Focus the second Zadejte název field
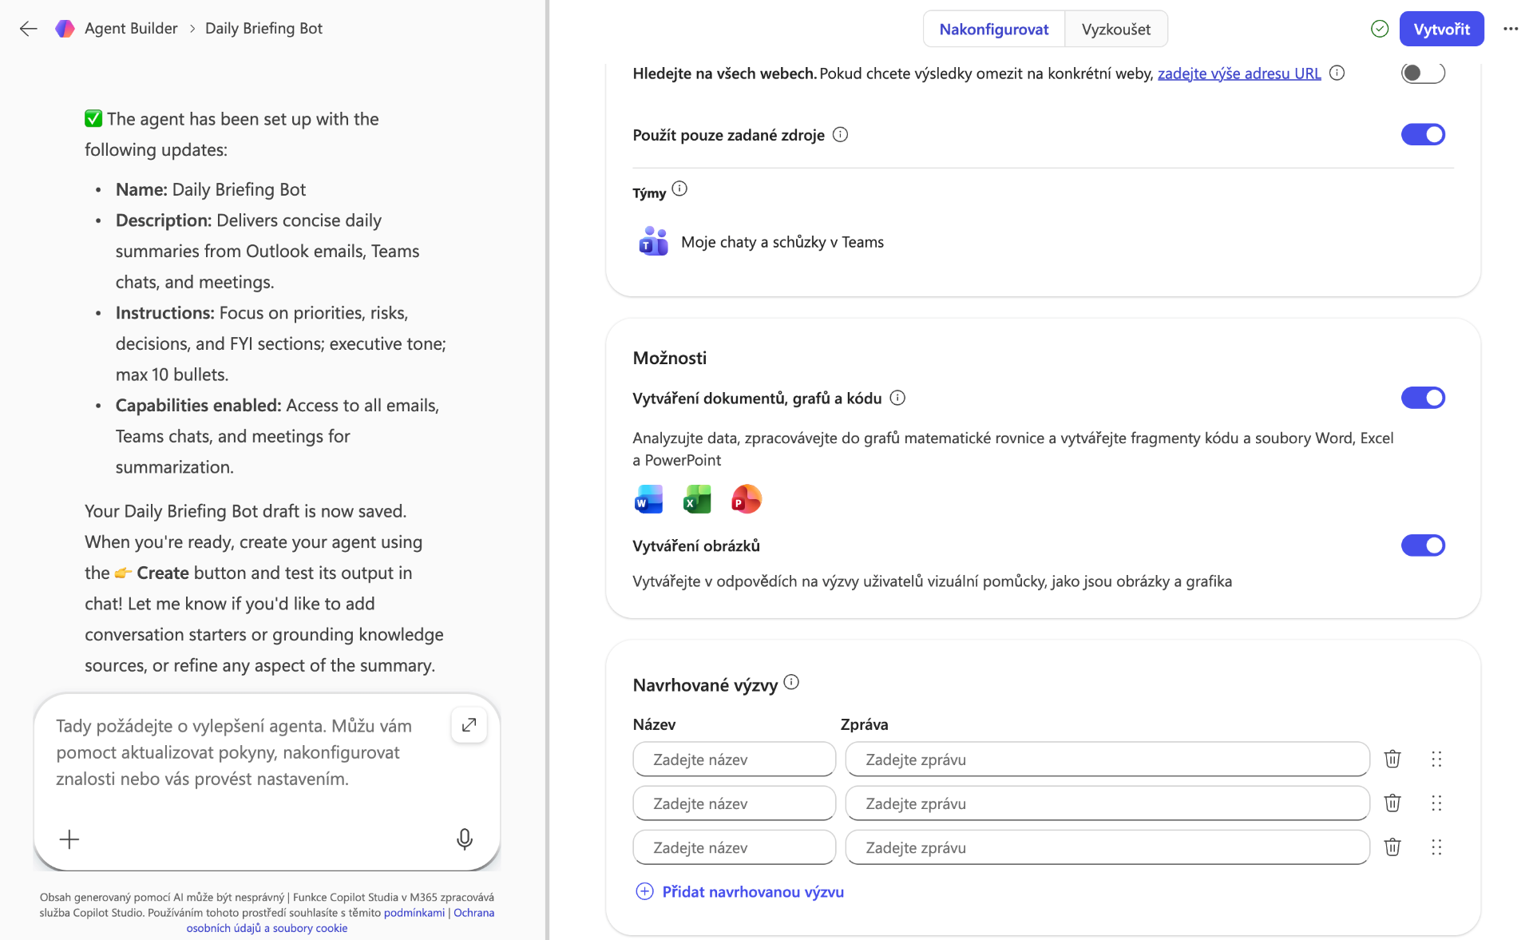Screen dimensions: 1533x940 pos(735,803)
